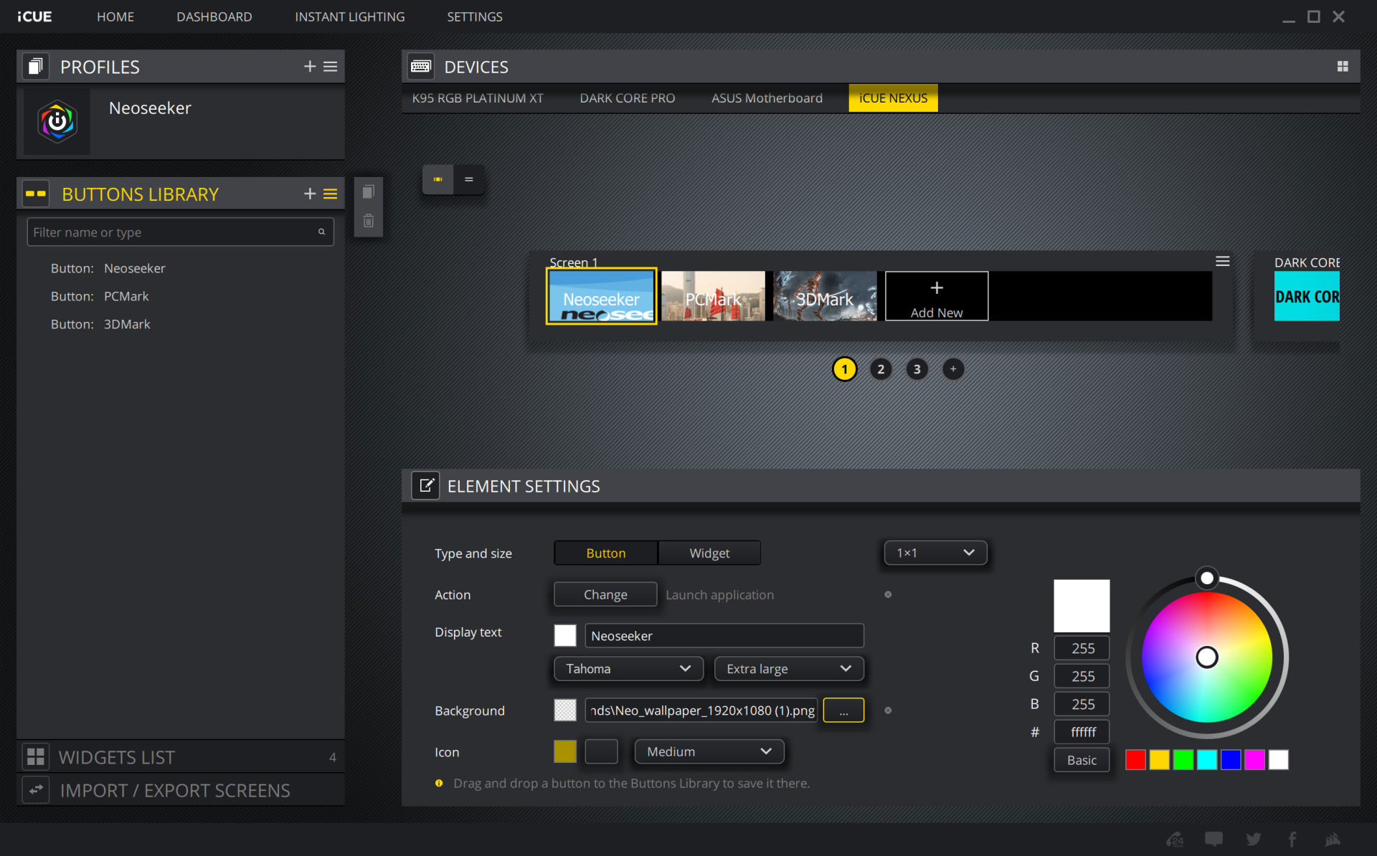Select the red preset color swatch

[1135, 760]
